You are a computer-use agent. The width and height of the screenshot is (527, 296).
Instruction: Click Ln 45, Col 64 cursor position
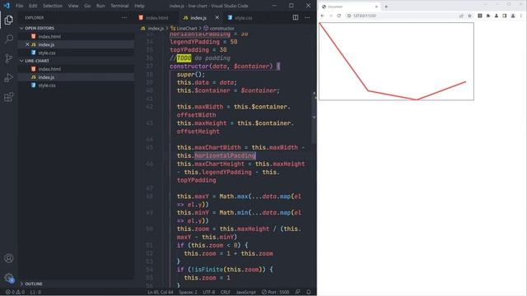pos(161,292)
